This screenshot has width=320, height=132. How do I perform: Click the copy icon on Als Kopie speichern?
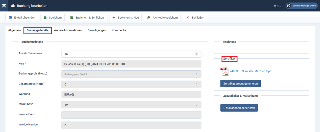point(149,18)
